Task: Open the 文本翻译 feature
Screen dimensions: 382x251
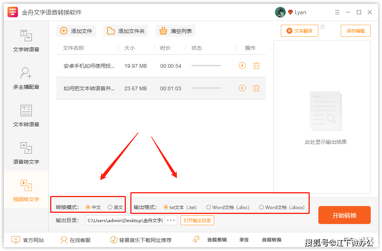Action: click(x=299, y=31)
